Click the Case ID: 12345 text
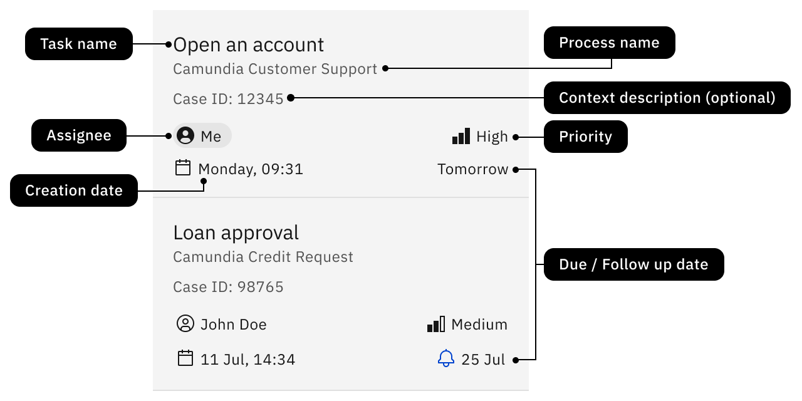 pos(228,98)
